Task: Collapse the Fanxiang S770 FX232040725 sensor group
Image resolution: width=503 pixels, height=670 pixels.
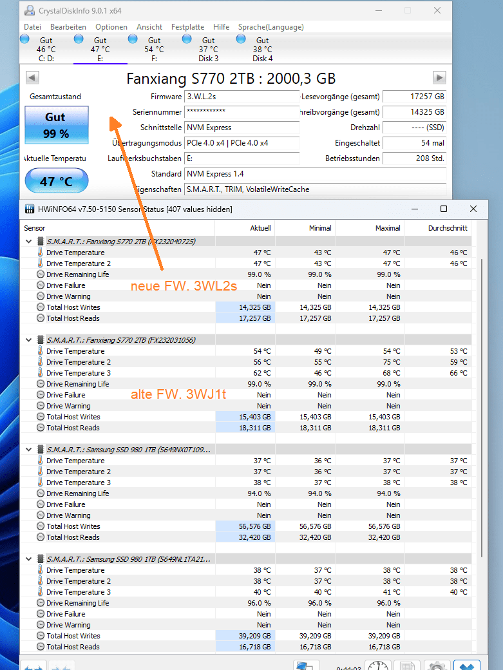Action: coord(28,242)
